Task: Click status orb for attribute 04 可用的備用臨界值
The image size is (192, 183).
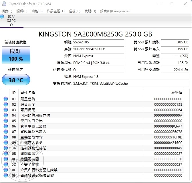Action: click(x=6, y=115)
